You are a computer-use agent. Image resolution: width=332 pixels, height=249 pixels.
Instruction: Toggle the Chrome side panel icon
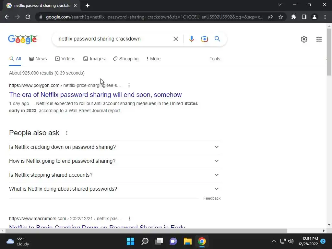tap(304, 17)
